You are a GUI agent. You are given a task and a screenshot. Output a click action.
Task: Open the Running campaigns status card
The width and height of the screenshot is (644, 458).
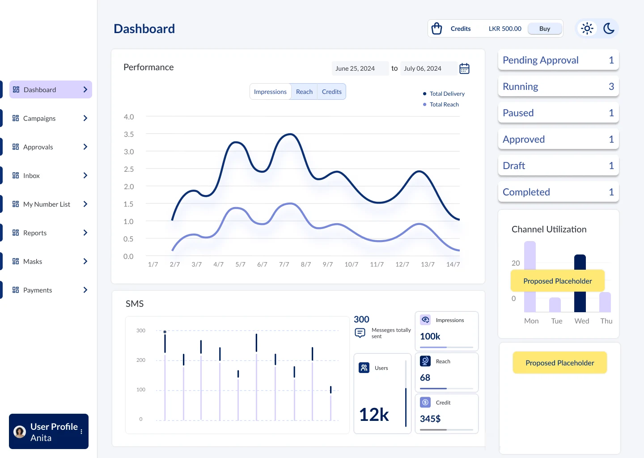pos(558,86)
